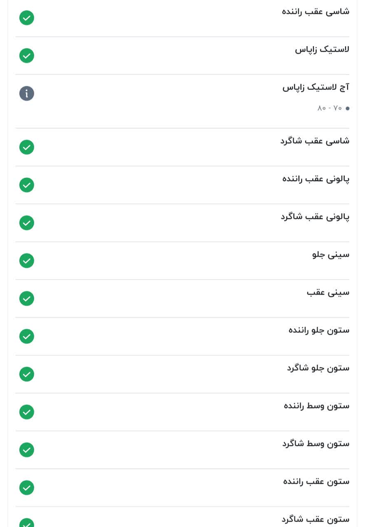
Task: Click the ۷۰ - ۸۰ tread value
Action: coord(330,108)
